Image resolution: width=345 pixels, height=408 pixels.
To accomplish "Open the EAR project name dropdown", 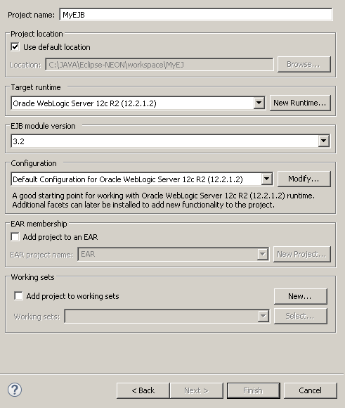I will pos(263,254).
